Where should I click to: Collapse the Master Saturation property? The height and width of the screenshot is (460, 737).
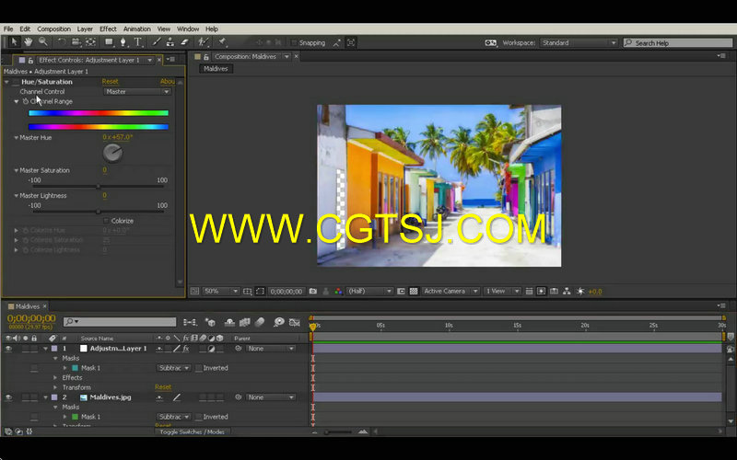pos(16,170)
